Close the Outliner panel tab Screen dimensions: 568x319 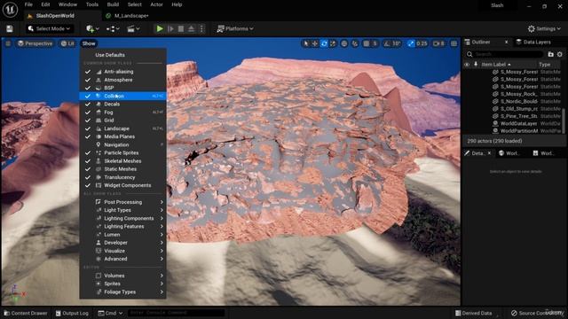[x=506, y=42]
